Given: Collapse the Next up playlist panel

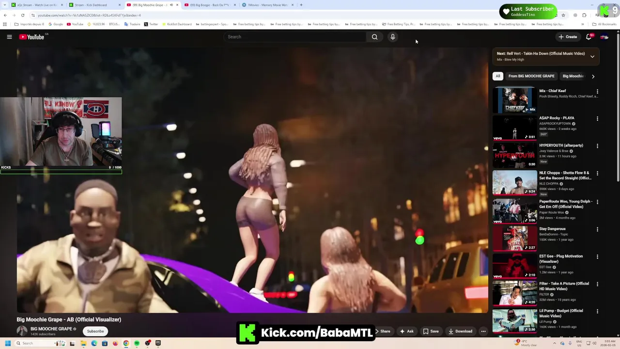Looking at the screenshot, I should 592,57.
